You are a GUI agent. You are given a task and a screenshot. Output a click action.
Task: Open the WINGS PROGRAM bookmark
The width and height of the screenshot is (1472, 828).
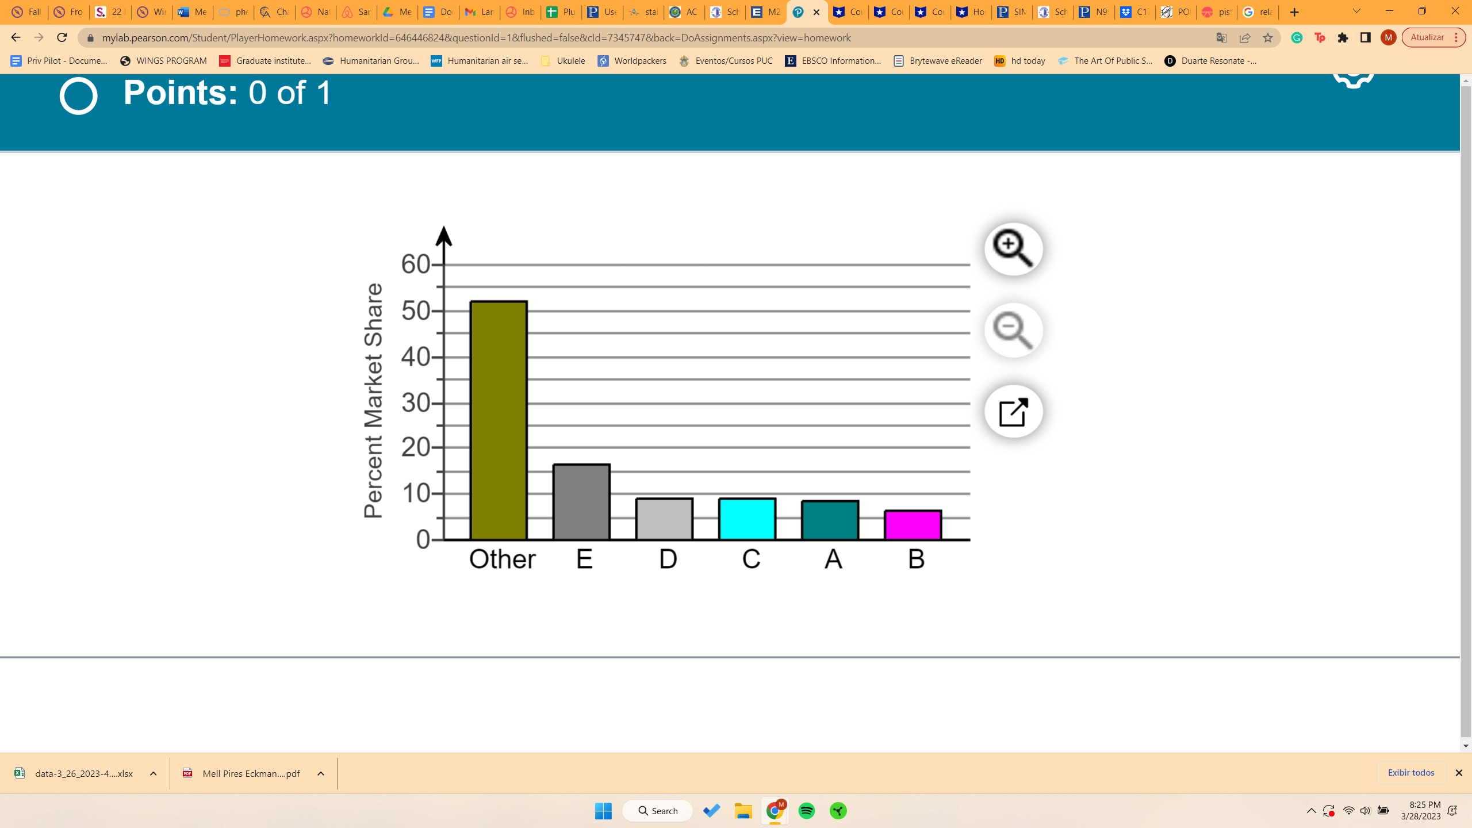click(x=164, y=61)
